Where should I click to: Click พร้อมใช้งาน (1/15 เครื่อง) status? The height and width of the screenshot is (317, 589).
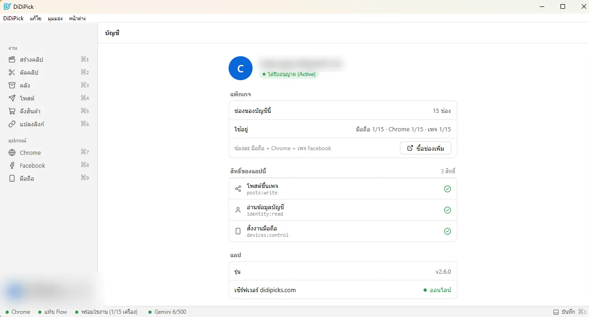click(x=106, y=312)
